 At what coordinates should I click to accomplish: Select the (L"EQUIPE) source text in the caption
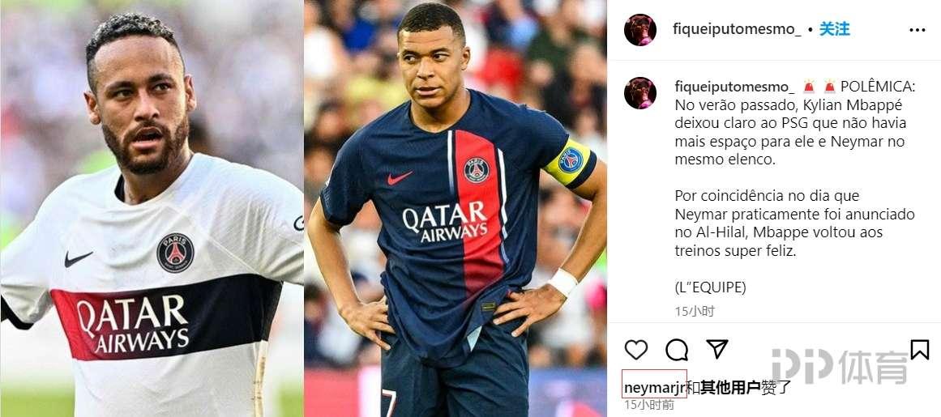click(710, 287)
